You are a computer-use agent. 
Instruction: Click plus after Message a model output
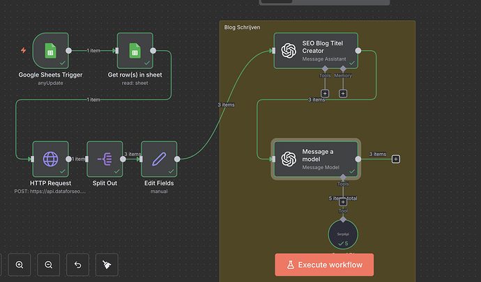[396, 159]
